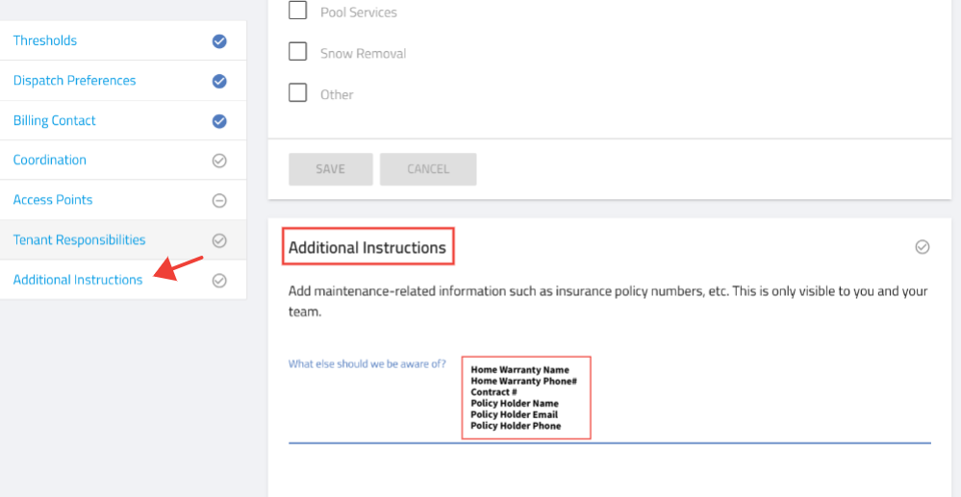Jump to Access Points section
Image resolution: width=961 pixels, height=497 pixels.
pos(53,200)
